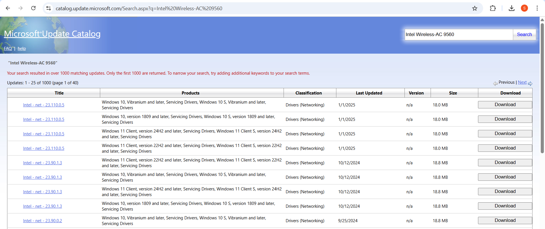Go to the Next results page link
The image size is (545, 229).
[x=522, y=82]
